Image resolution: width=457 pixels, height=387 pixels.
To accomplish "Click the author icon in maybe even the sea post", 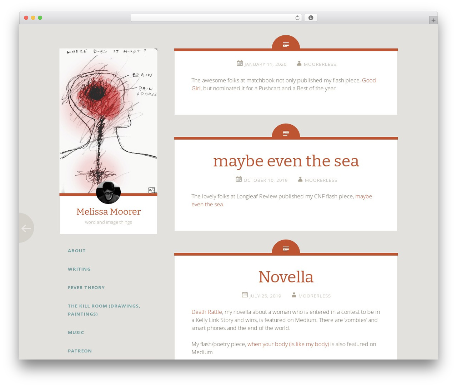I will point(300,180).
